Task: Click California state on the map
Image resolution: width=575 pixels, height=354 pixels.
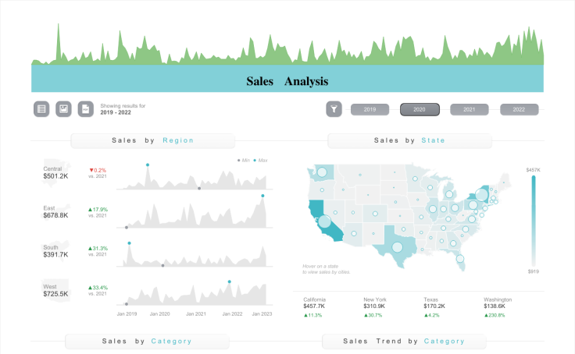Action: pyautogui.click(x=324, y=221)
